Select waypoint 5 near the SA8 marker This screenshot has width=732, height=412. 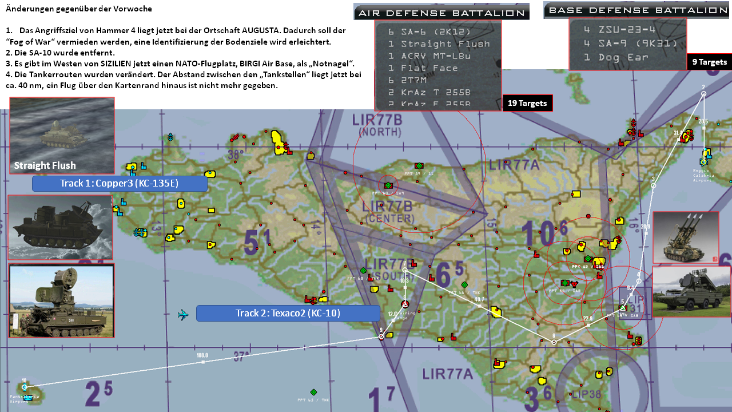pyautogui.click(x=623, y=308)
